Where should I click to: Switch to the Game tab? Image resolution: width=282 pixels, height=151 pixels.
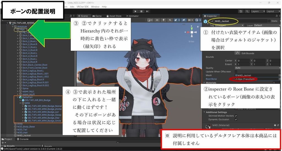pyautogui.click(x=97, y=16)
